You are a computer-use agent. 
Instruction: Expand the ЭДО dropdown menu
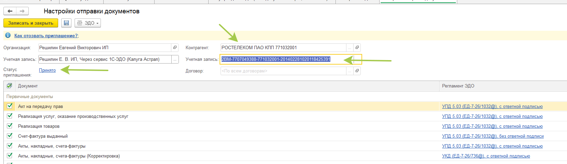[88, 23]
